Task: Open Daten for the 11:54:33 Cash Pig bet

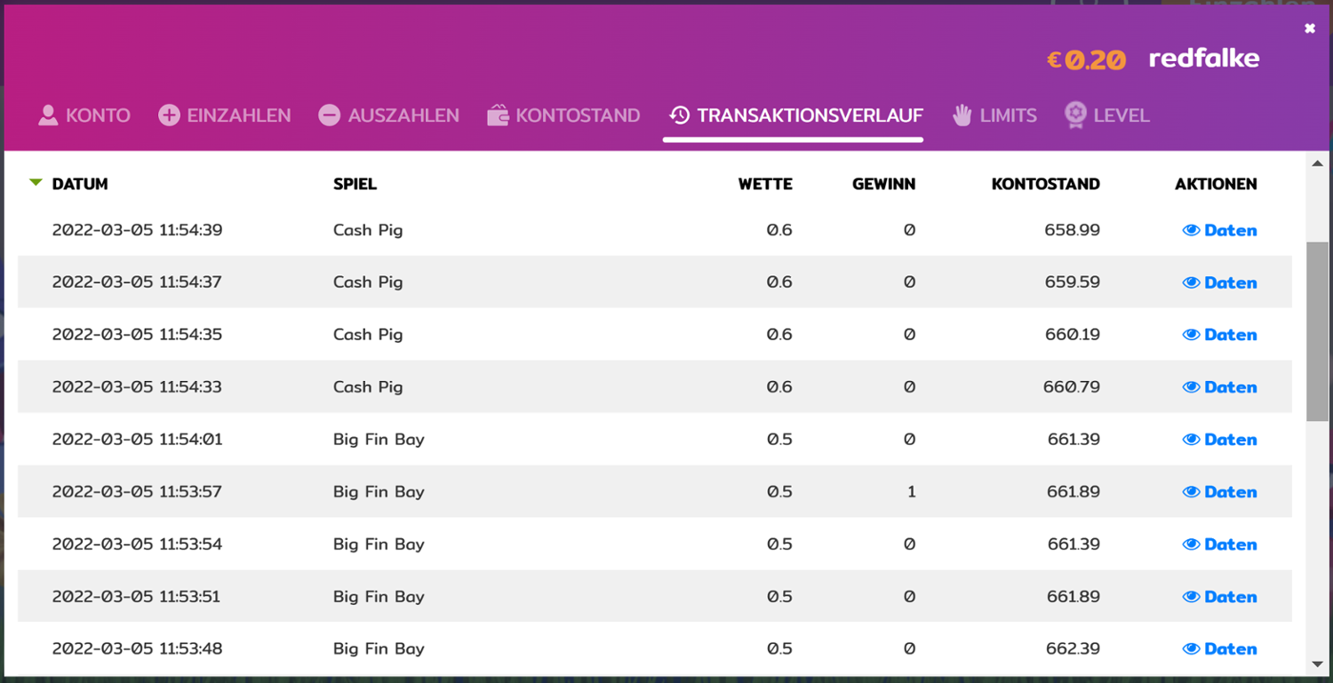Action: [1219, 387]
